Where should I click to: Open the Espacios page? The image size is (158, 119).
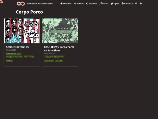click(92, 4)
